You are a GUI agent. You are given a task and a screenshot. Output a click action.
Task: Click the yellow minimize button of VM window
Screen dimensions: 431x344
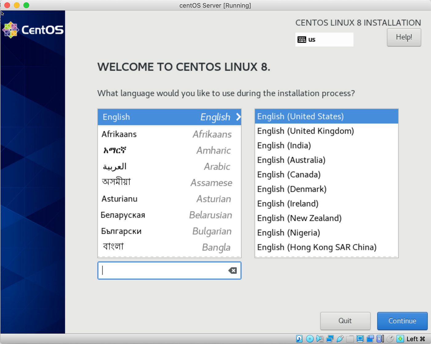(17, 5)
